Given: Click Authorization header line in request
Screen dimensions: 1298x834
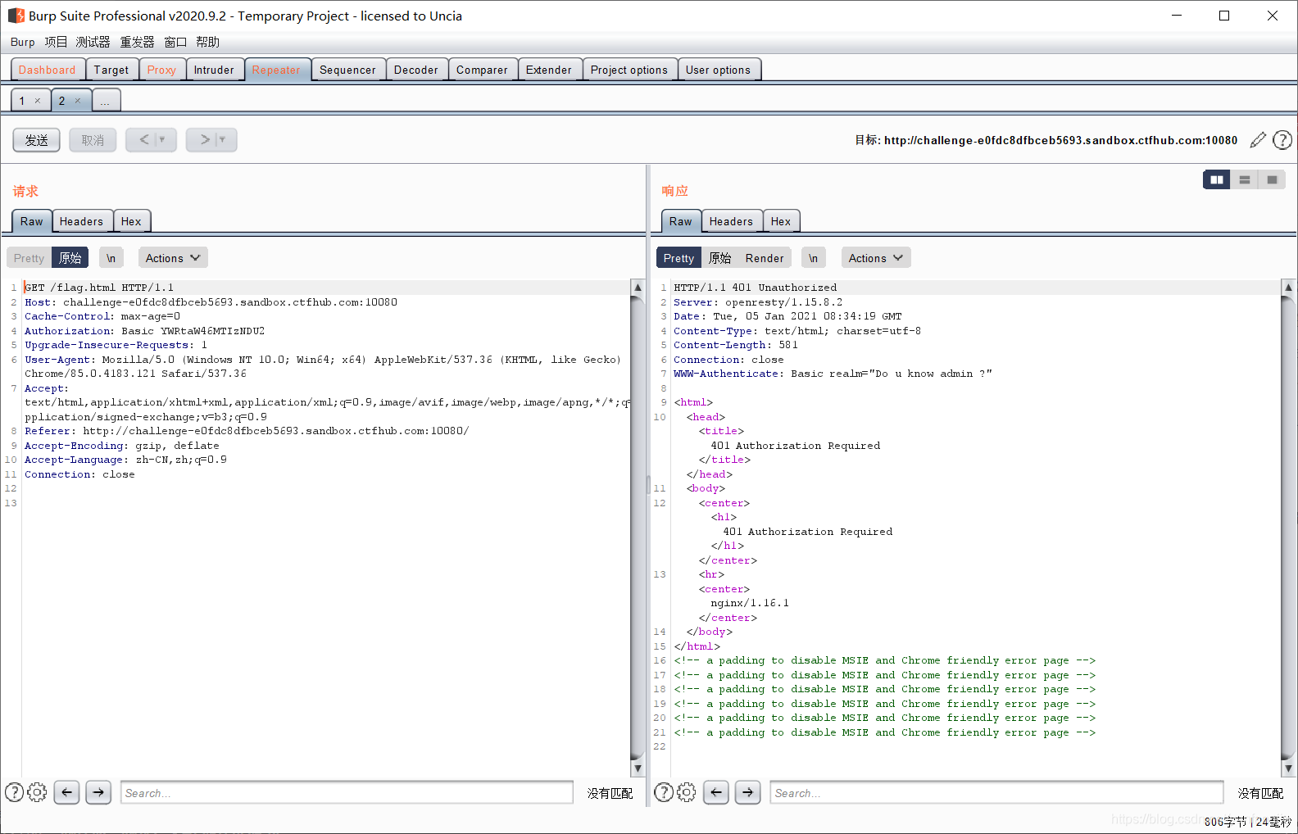Looking at the screenshot, I should pyautogui.click(x=145, y=331).
